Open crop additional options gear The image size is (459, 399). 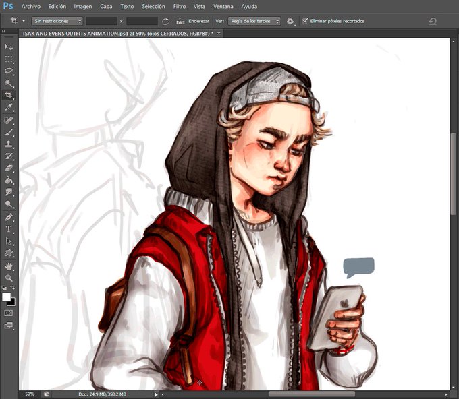[x=290, y=21]
